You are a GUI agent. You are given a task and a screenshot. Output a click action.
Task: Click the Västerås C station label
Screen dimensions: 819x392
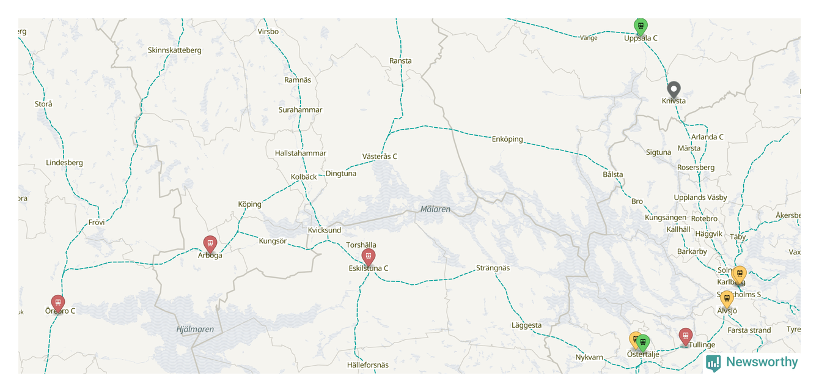[x=380, y=157]
